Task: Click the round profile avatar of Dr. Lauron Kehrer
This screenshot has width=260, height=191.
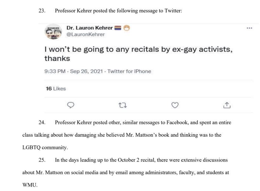Action: [x=53, y=31]
